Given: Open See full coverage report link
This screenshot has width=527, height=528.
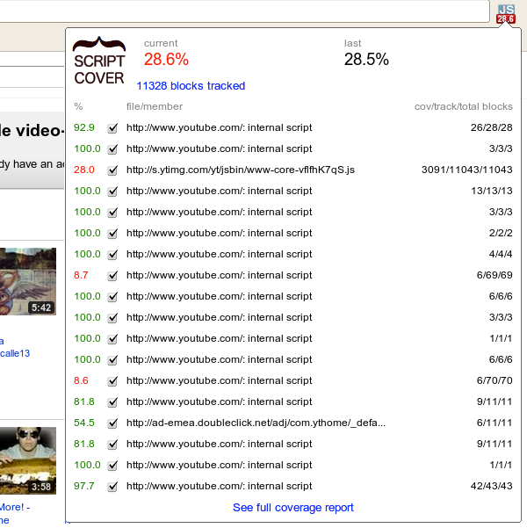Looking at the screenshot, I should tap(293, 508).
